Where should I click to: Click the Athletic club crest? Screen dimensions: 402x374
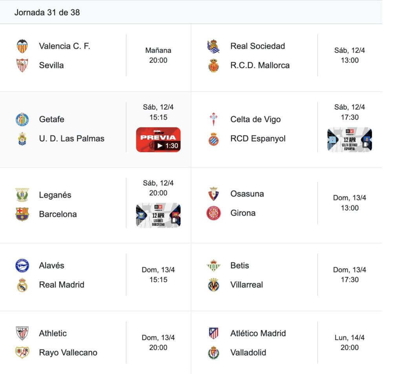click(x=22, y=333)
